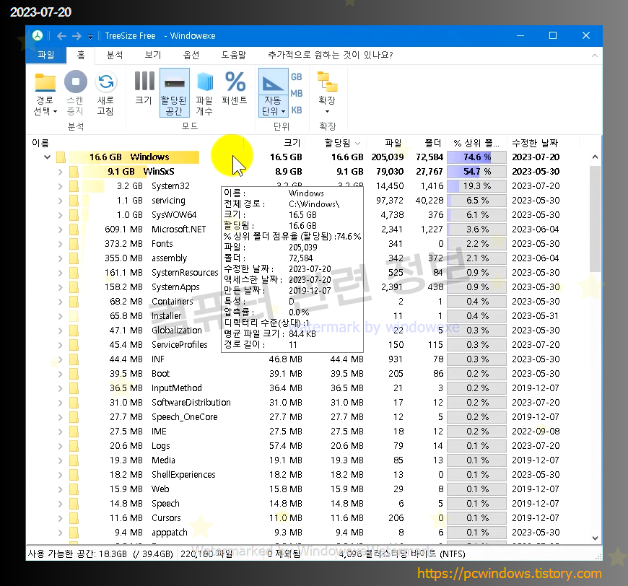Open the 파일 file tab
The width and height of the screenshot is (628, 586).
click(x=46, y=55)
